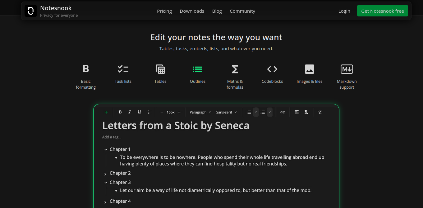This screenshot has height=208, width=423.
Task: Open the Sans-serif font dropdown
Action: (x=226, y=112)
